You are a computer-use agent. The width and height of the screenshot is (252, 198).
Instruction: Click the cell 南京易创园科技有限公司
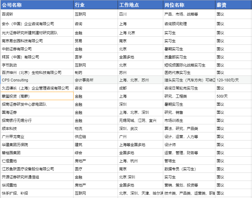coord(37,41)
